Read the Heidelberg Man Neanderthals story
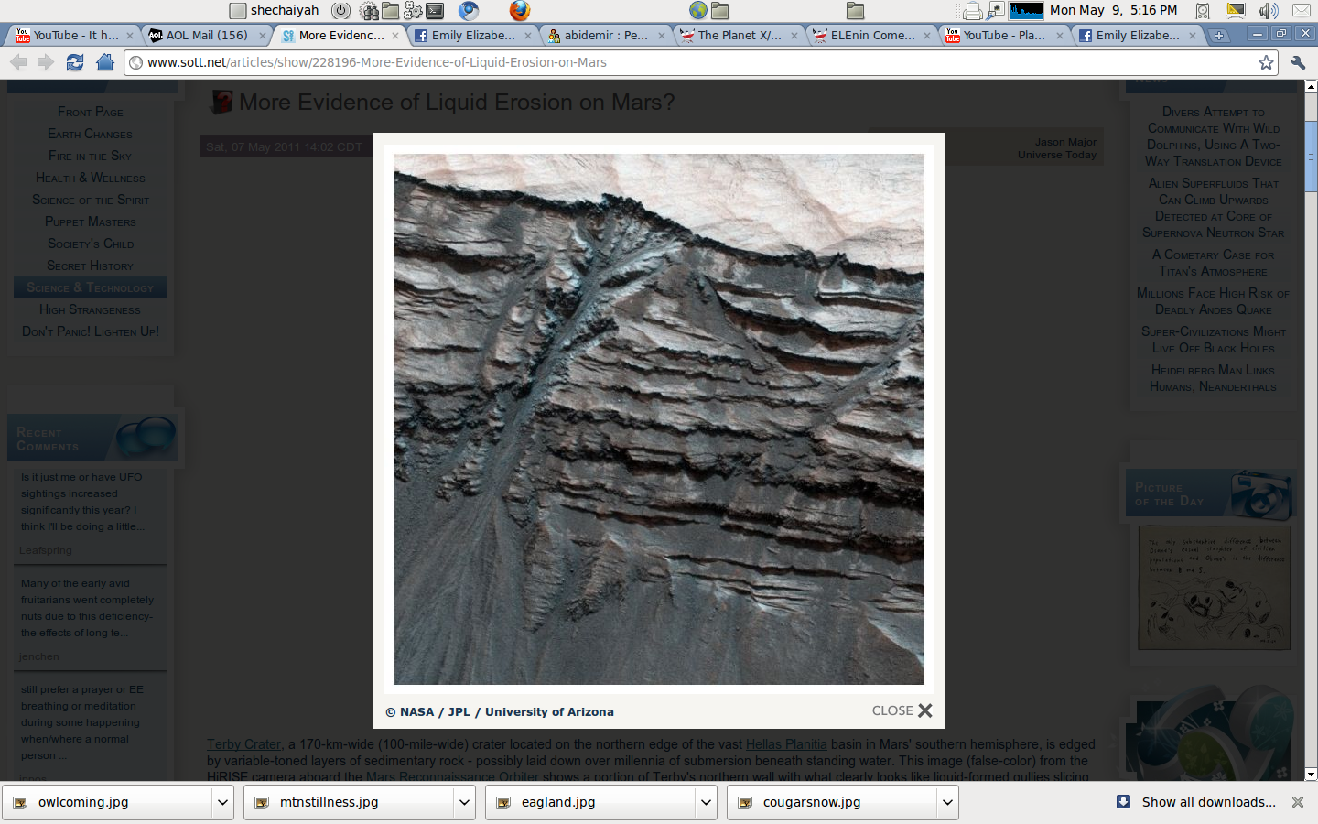The image size is (1318, 824). click(x=1214, y=378)
